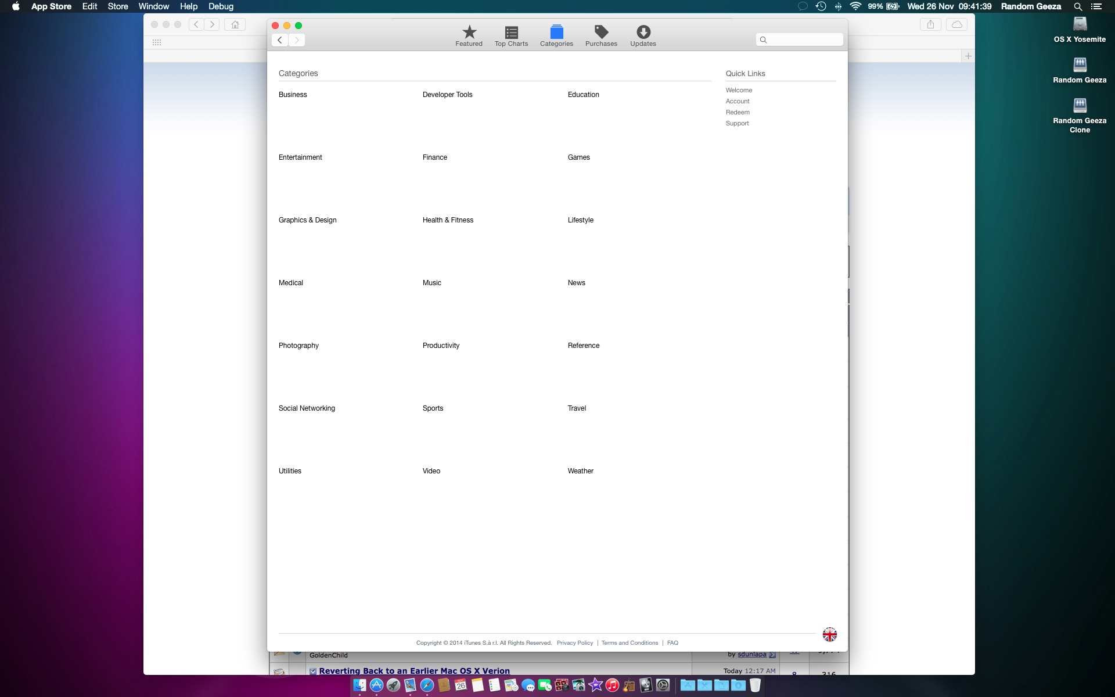
Task: Add a new tab in Safari
Action: tap(968, 56)
